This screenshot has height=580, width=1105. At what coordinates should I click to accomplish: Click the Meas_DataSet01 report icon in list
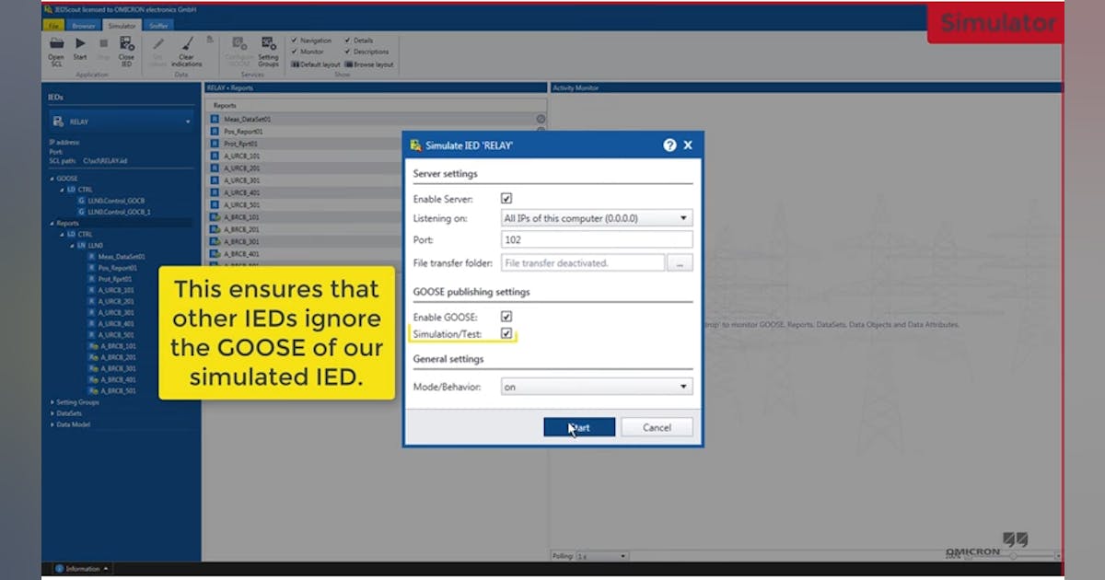[x=215, y=120]
